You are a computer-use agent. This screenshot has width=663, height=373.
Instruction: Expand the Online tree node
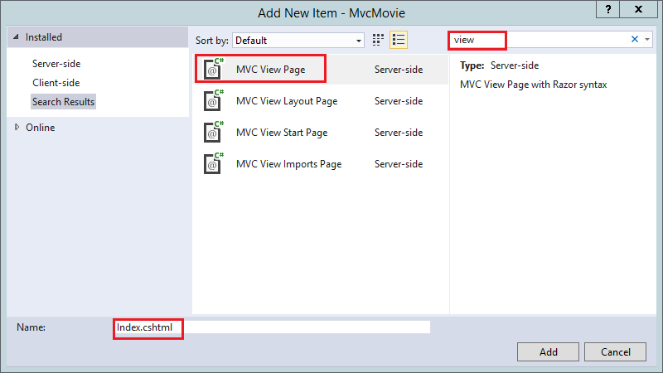point(17,127)
